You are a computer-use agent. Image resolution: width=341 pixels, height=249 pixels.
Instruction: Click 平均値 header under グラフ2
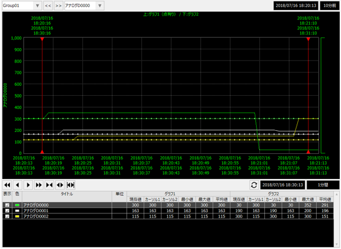tap(325, 200)
